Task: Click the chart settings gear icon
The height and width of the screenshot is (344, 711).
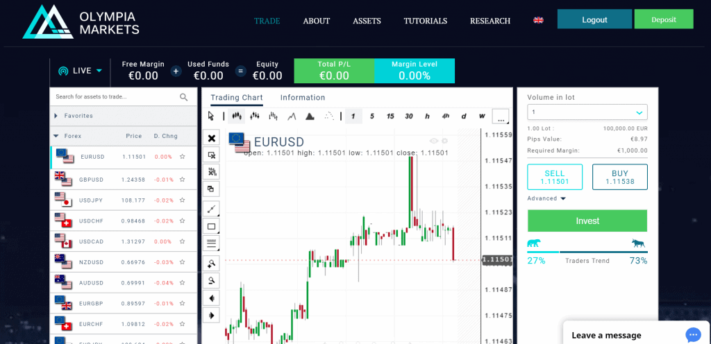Action: tap(445, 141)
